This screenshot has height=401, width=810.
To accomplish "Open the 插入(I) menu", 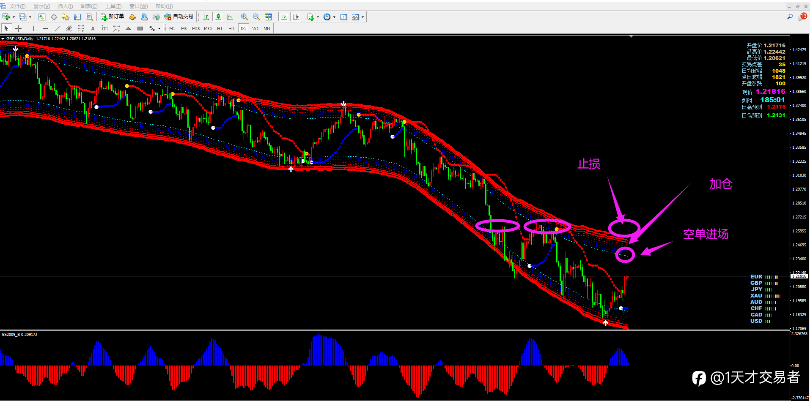I will [x=65, y=6].
